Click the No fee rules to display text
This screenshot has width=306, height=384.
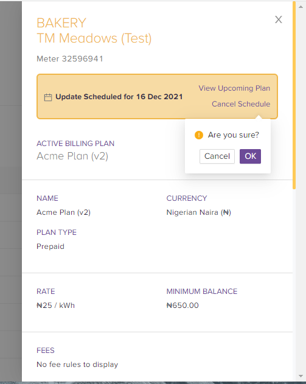pyautogui.click(x=77, y=365)
